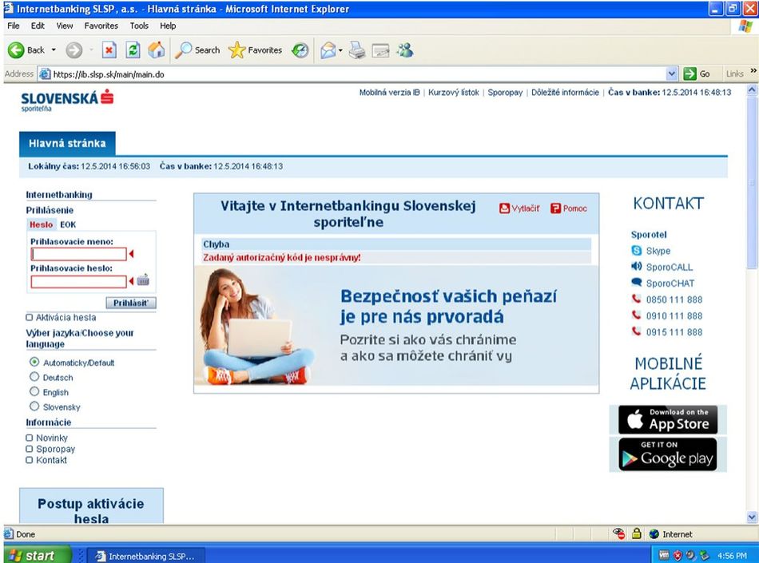Screen dimensions: 759x563
Task: Click Get it on Google Play badge
Action: (668, 454)
